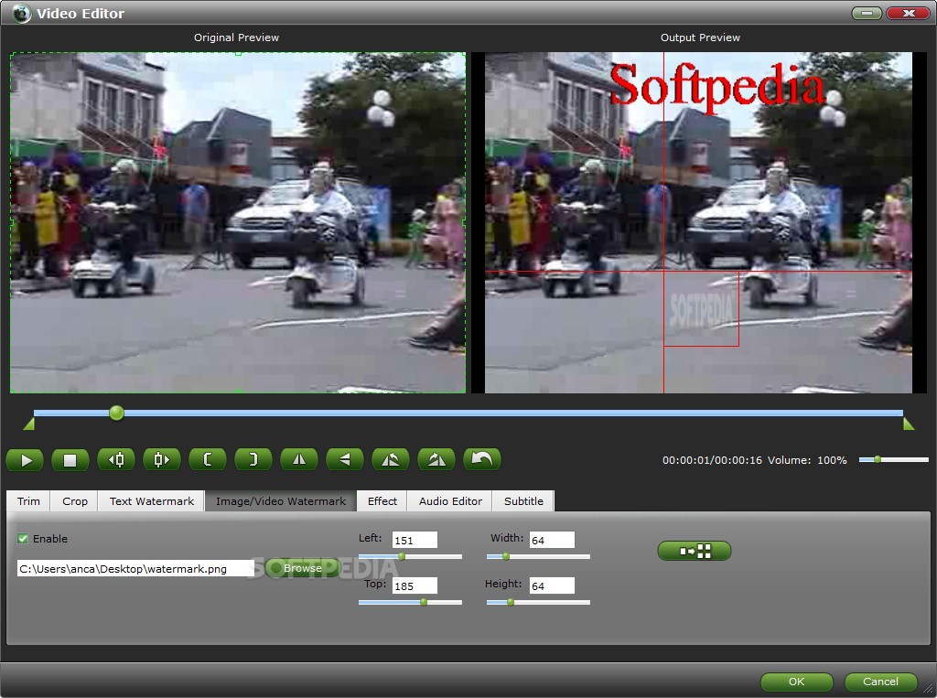
Task: Flip the video horizontally
Action: [299, 459]
